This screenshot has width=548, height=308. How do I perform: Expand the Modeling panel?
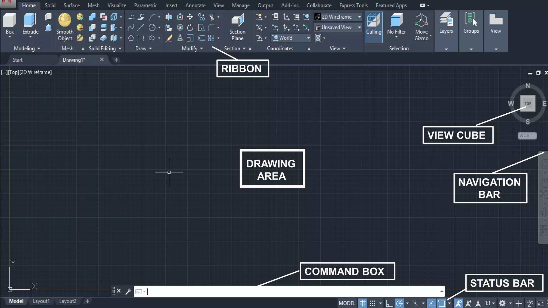(27, 48)
